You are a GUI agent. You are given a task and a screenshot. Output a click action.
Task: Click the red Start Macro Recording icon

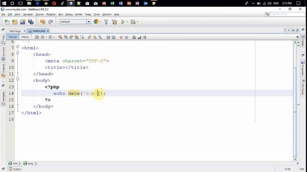pyautogui.click(x=121, y=37)
